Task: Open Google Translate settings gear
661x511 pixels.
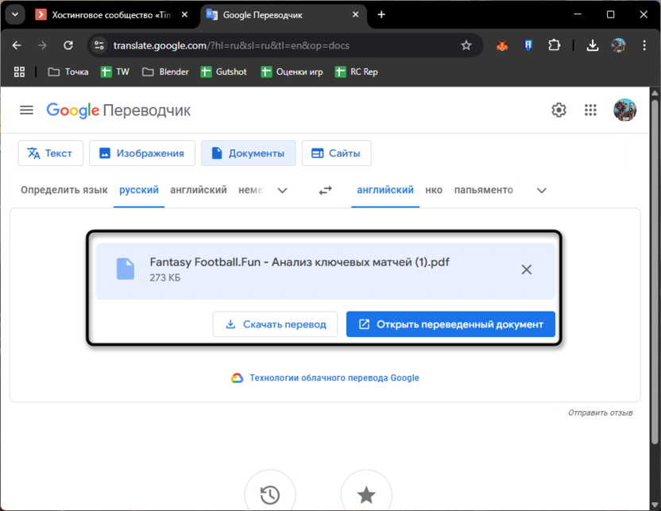Action: point(559,110)
